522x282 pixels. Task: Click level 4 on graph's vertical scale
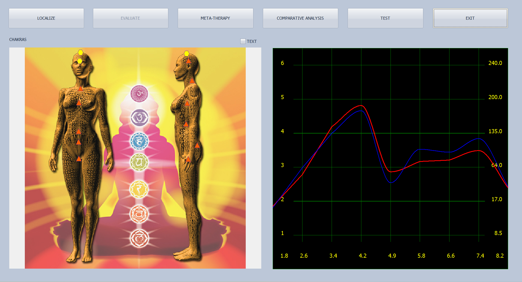(x=282, y=131)
